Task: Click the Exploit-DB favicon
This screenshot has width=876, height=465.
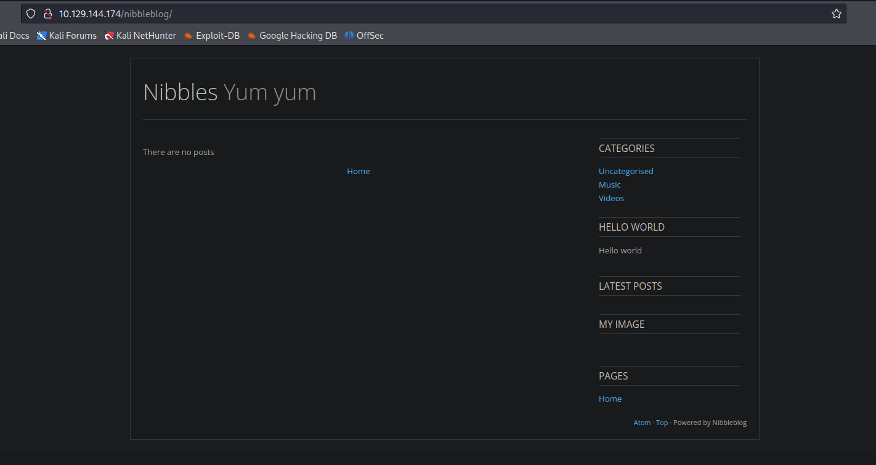Action: click(x=189, y=36)
